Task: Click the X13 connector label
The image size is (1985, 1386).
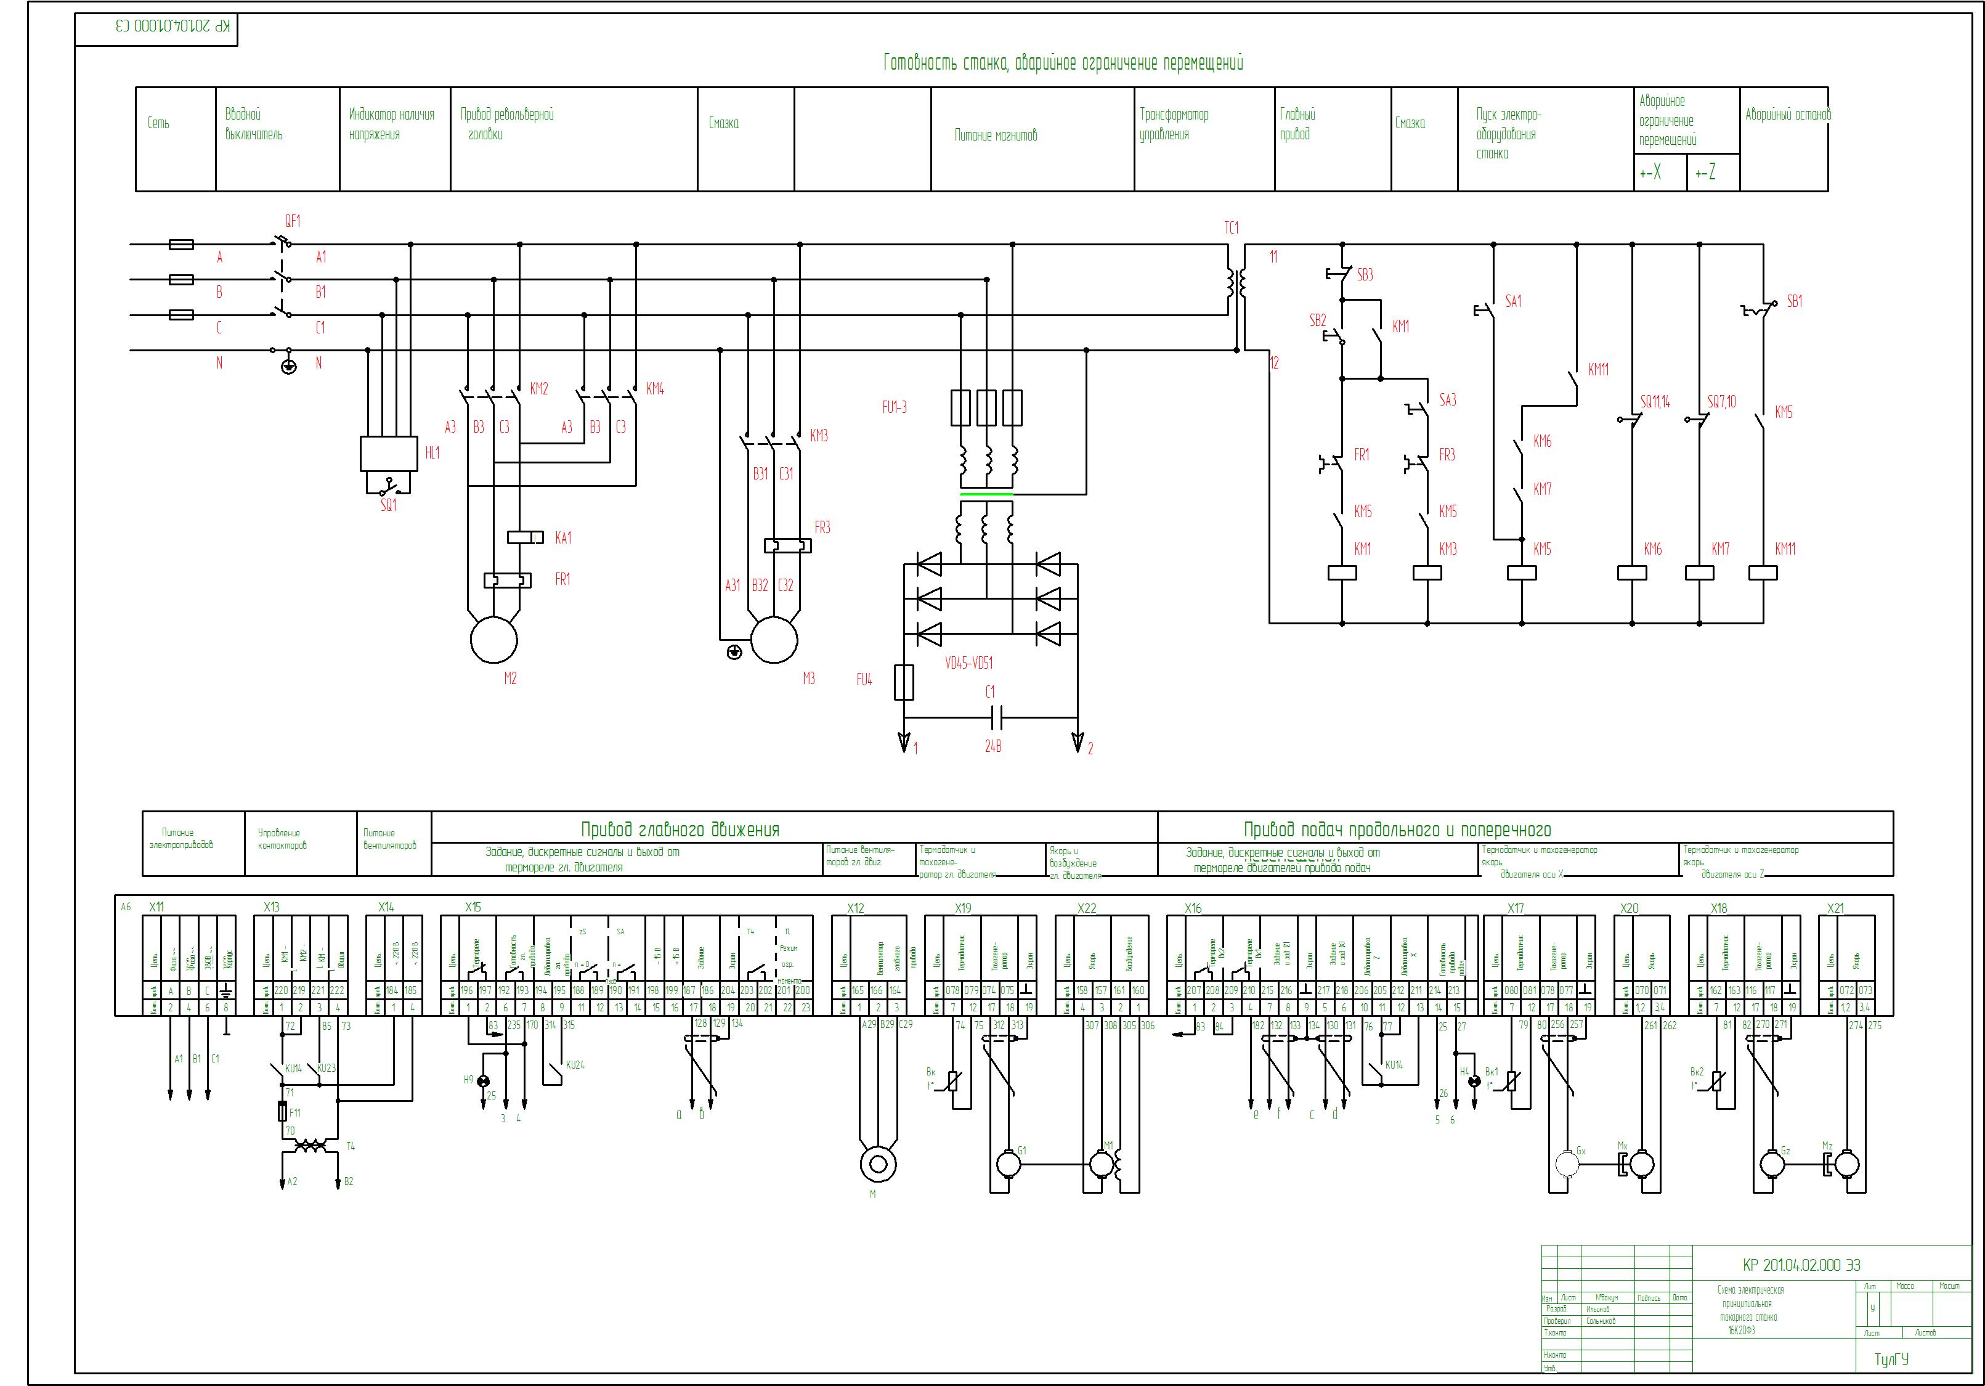Action: pos(272,907)
